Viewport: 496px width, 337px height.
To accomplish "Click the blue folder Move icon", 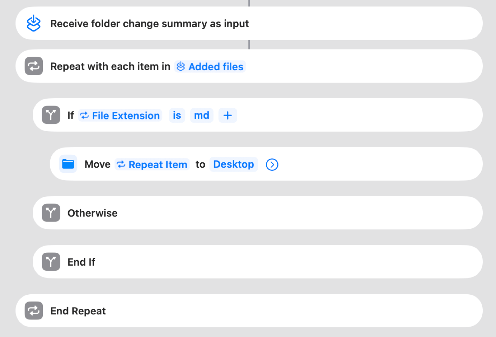I will point(68,164).
